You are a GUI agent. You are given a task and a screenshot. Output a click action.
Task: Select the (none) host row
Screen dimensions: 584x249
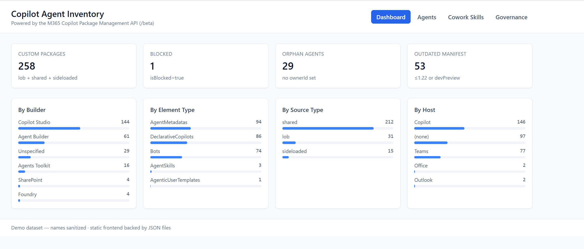pos(470,139)
